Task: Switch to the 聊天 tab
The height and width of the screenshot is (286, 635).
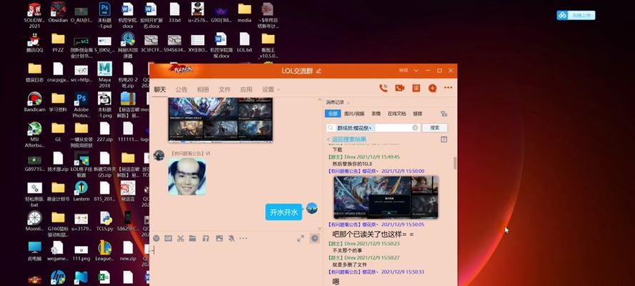Action: coord(160,89)
